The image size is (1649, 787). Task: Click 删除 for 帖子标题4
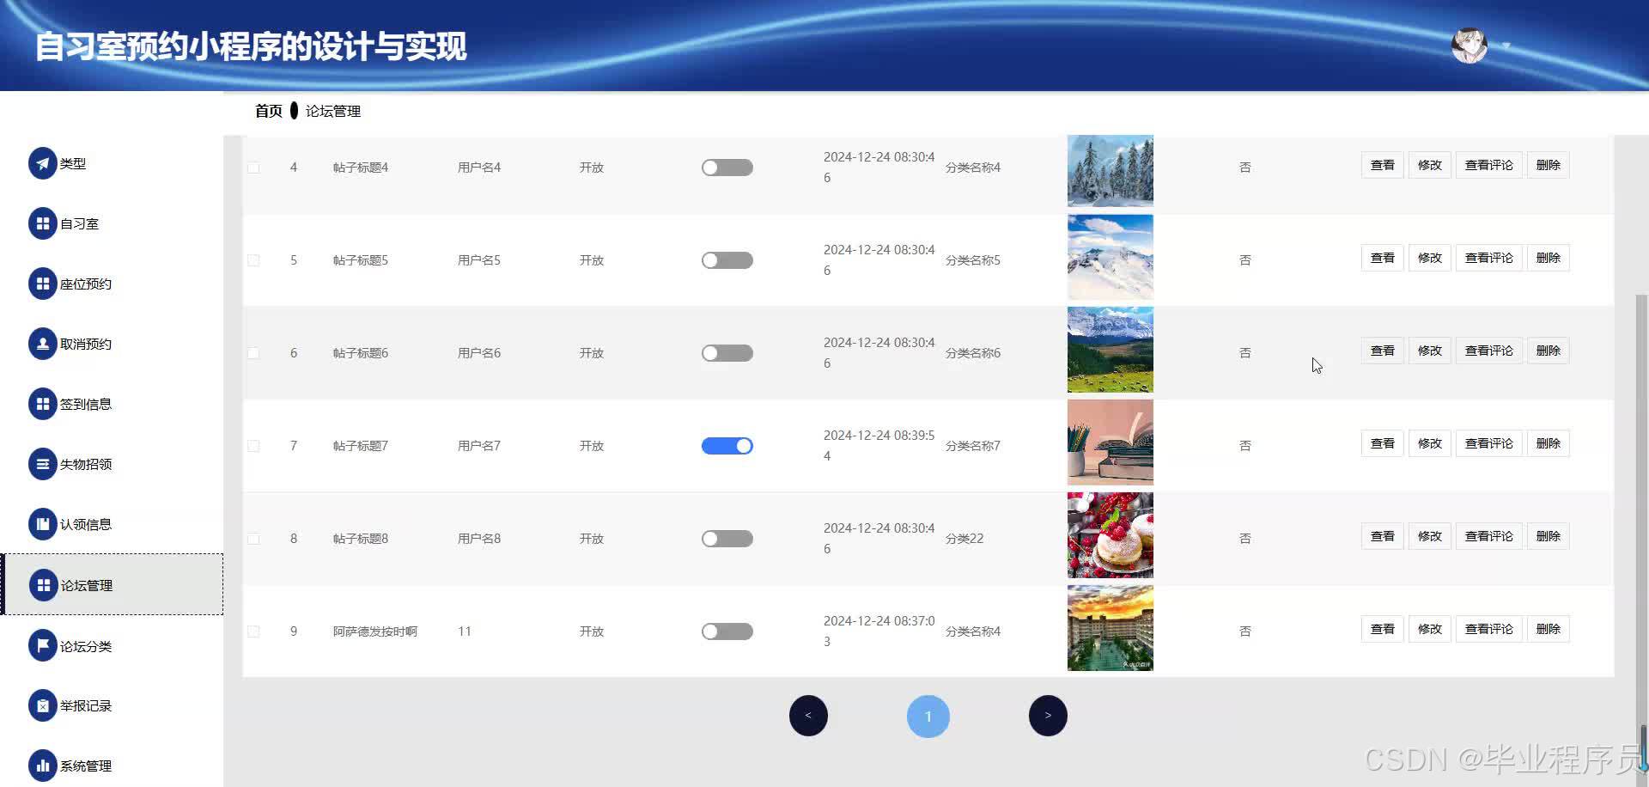pos(1549,165)
